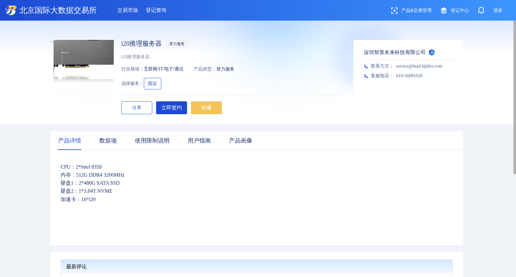The width and height of the screenshot is (516, 277).
Task: Click the 收藏 favorite button
Action: 206,108
